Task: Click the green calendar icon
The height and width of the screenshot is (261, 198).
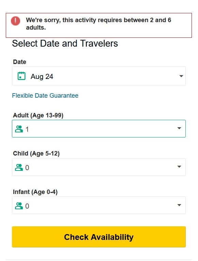Action: 21,76
